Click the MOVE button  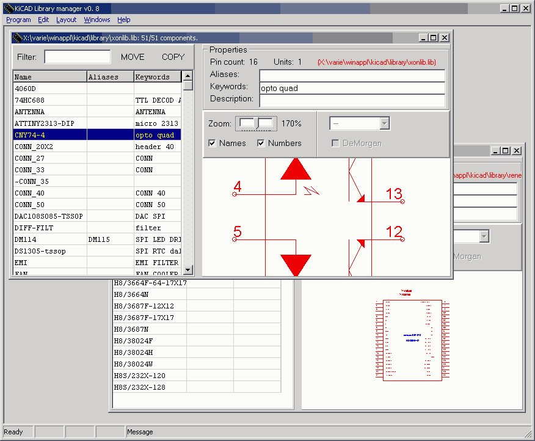click(x=133, y=57)
